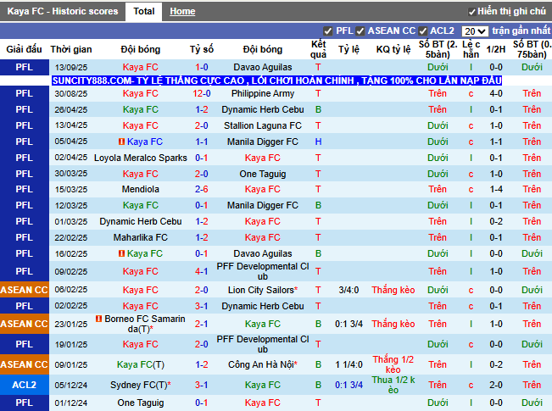
Task: Select ASEAN CC label on 23/01/25 row
Action: [25, 324]
